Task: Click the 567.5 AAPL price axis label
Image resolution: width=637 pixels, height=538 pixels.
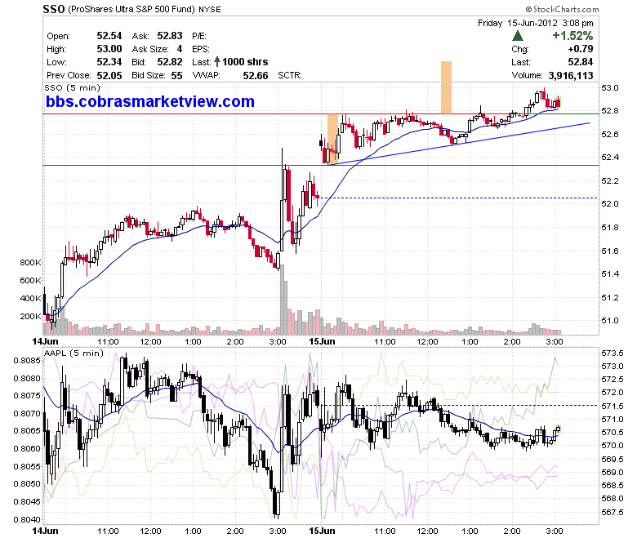Action: click(x=612, y=513)
